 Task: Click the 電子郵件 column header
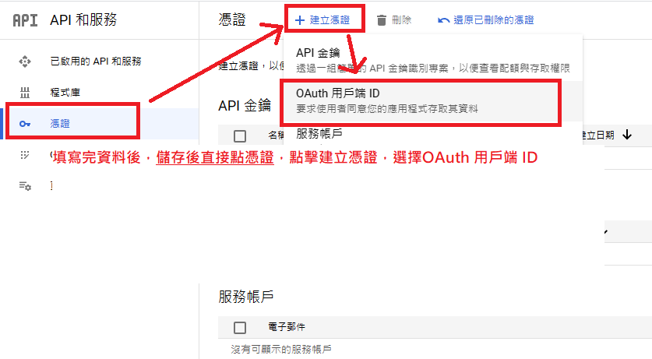pos(287,327)
